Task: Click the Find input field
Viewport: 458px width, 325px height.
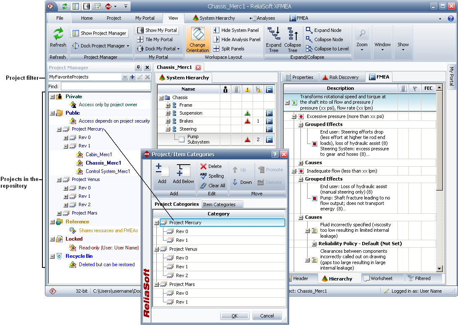Action: (x=105, y=86)
